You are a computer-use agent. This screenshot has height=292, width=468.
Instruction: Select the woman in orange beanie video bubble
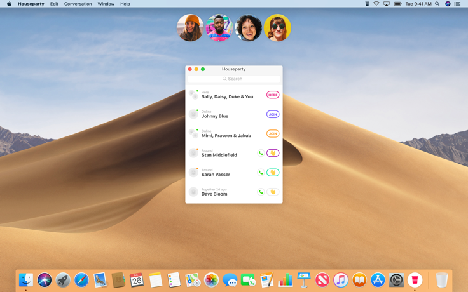pyautogui.click(x=190, y=28)
